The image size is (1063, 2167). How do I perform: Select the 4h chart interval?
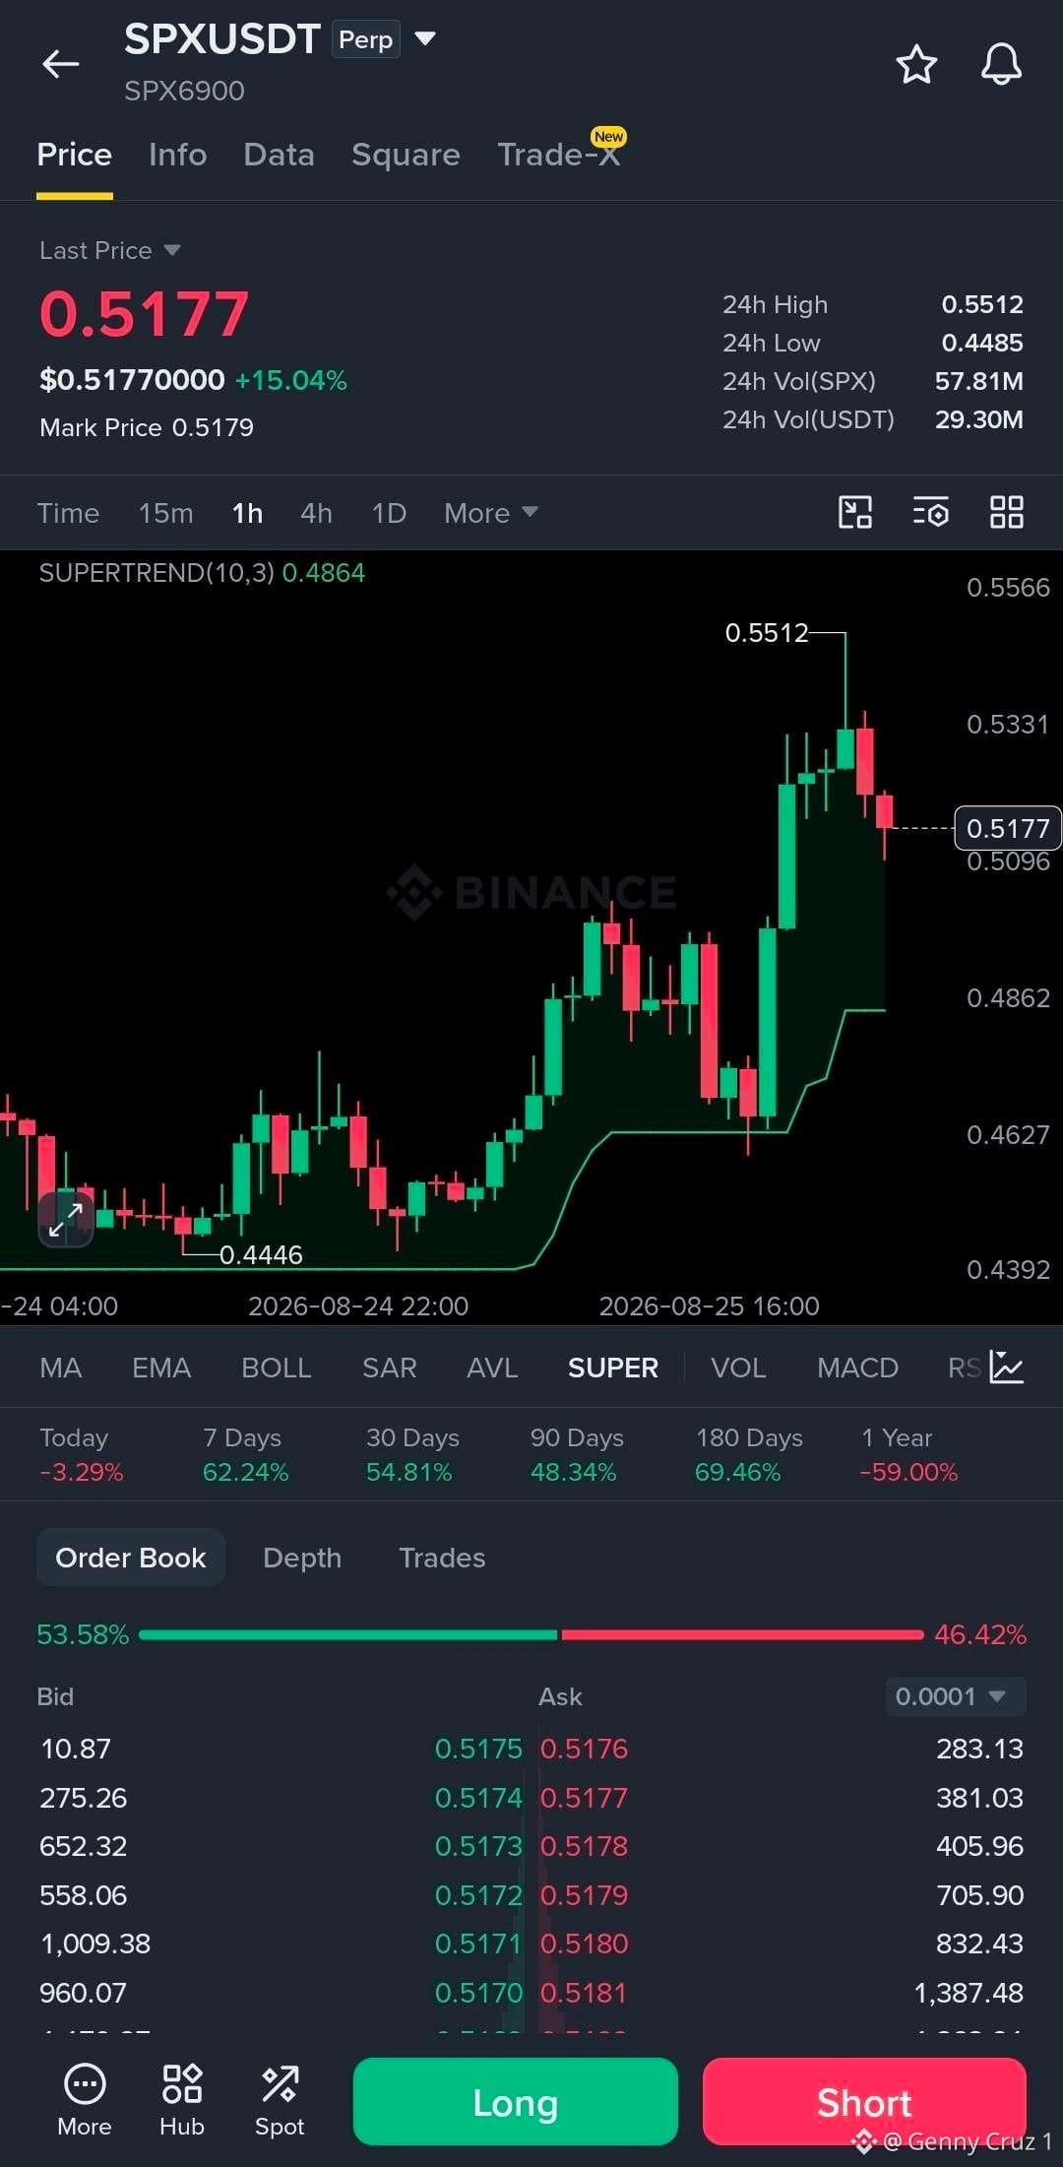tap(316, 512)
